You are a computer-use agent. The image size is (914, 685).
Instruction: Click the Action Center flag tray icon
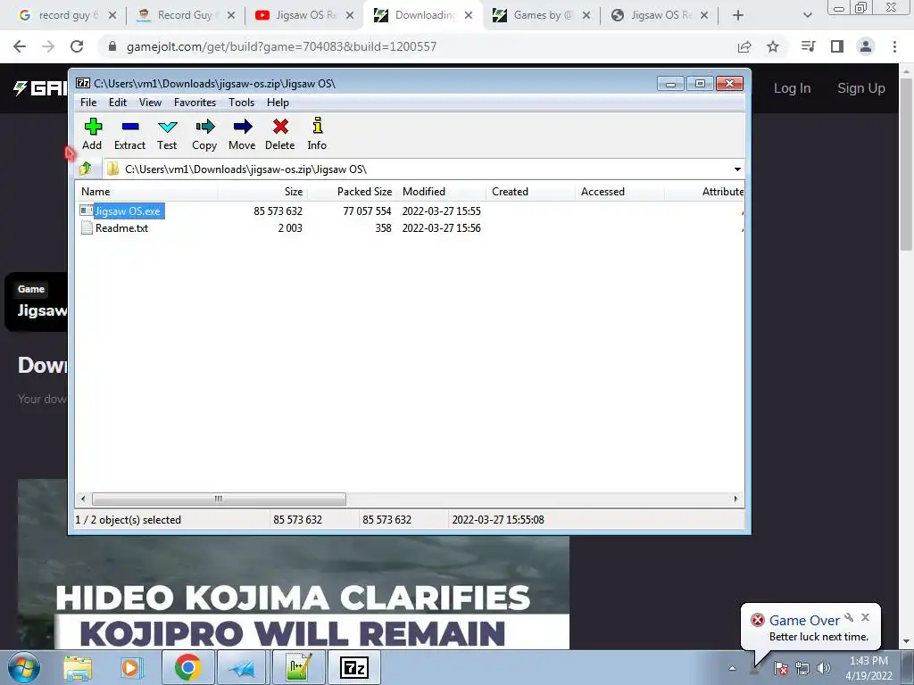click(781, 668)
